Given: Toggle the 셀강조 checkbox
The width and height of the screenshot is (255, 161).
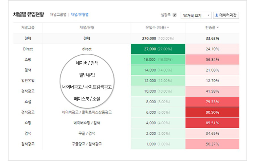Looking at the screenshot, I should [175, 15].
